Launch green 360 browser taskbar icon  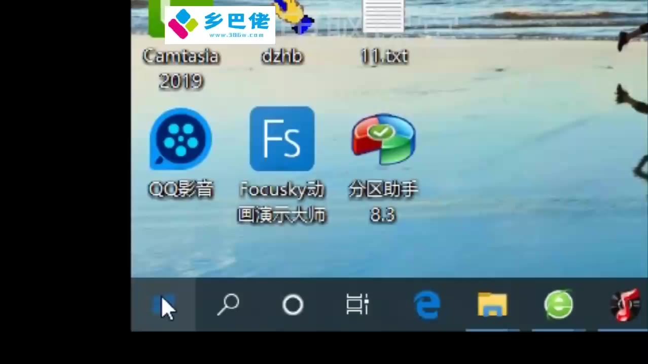559,304
